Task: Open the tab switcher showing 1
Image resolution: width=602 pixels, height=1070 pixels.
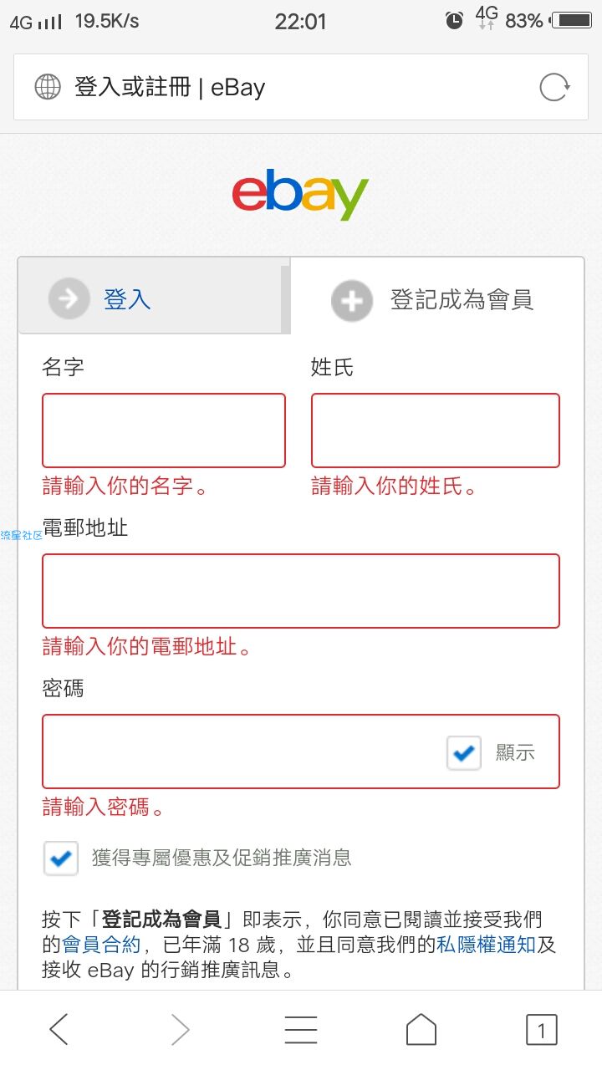Action: click(541, 1030)
